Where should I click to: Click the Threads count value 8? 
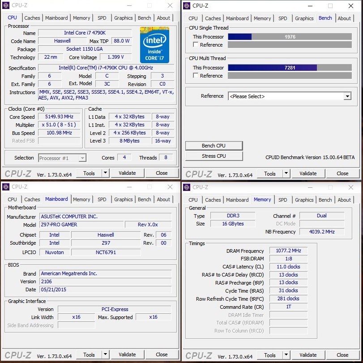pyautogui.click(x=166, y=157)
